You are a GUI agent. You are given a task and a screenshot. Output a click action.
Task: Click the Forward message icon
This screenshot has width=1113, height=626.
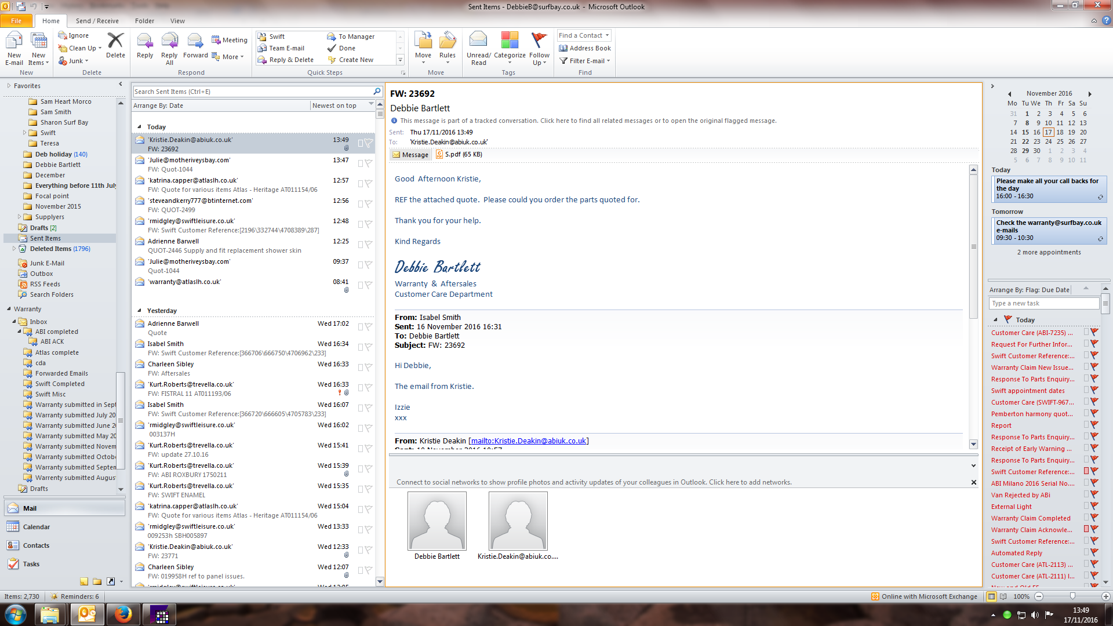tap(195, 42)
